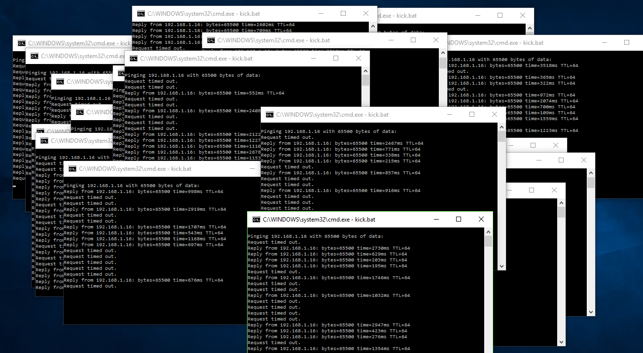Click scrollbar up arrow in time=2467ms window
643x353 pixels.
[501, 127]
